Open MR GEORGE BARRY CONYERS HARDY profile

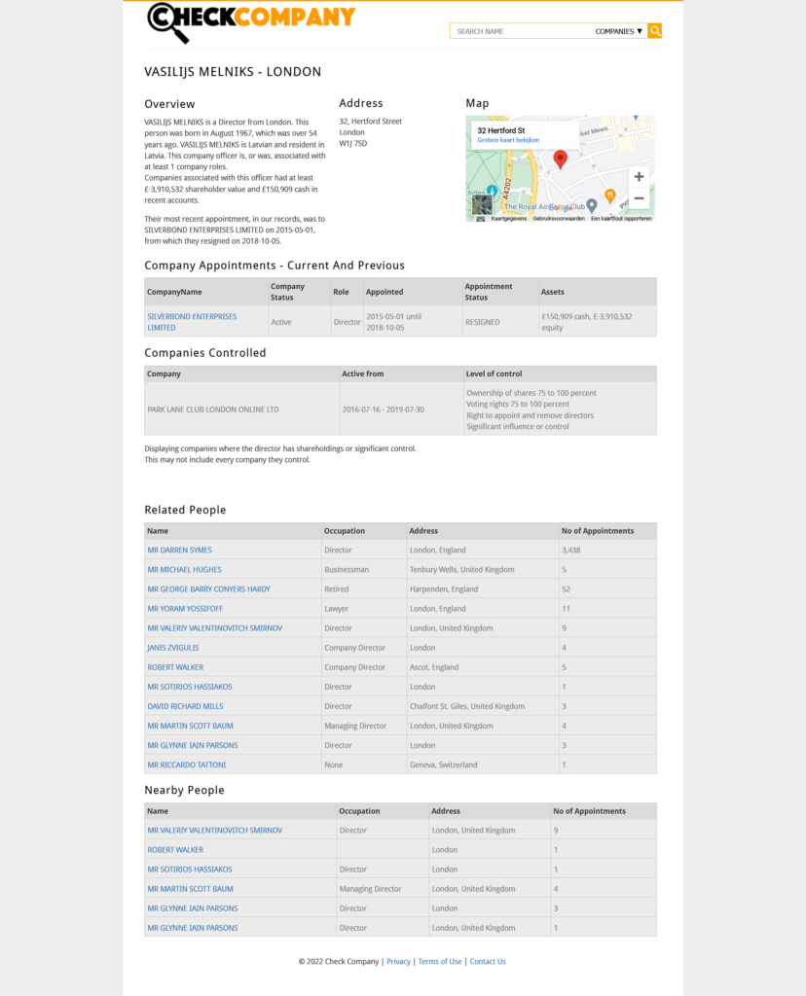pyautogui.click(x=209, y=589)
